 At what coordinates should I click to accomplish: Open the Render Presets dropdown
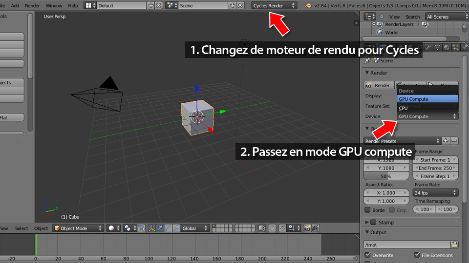[x=402, y=141]
